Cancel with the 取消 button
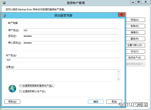151x110 pixels. (114, 102)
